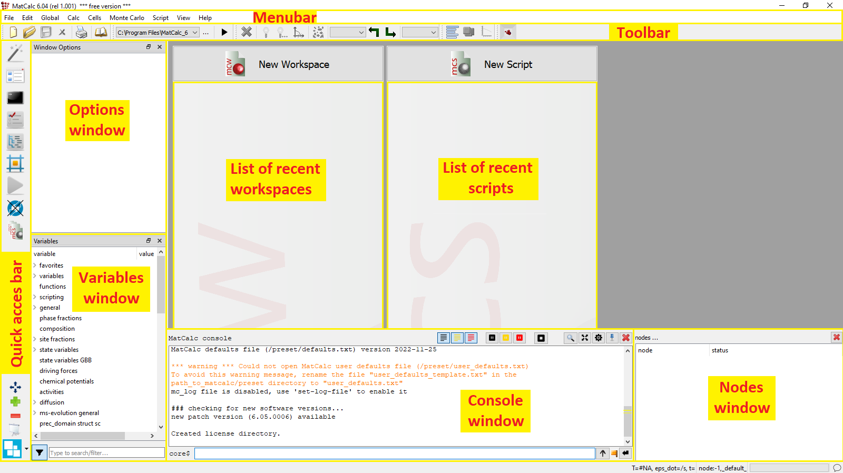Click the printer icon in toolbar

click(81, 32)
